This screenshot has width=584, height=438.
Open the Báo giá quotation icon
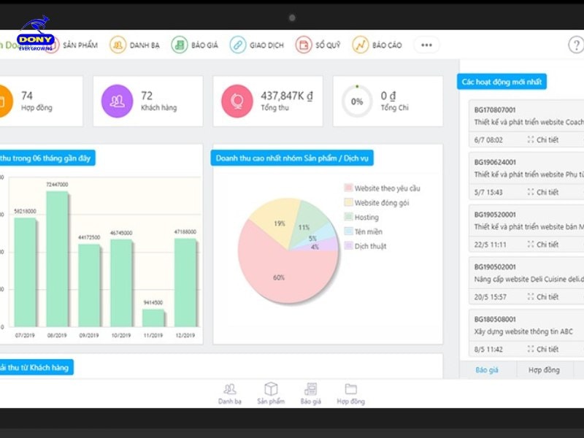[x=180, y=45]
